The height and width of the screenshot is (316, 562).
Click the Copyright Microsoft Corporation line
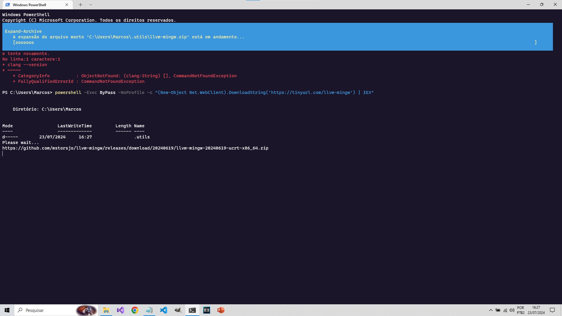[x=89, y=20]
